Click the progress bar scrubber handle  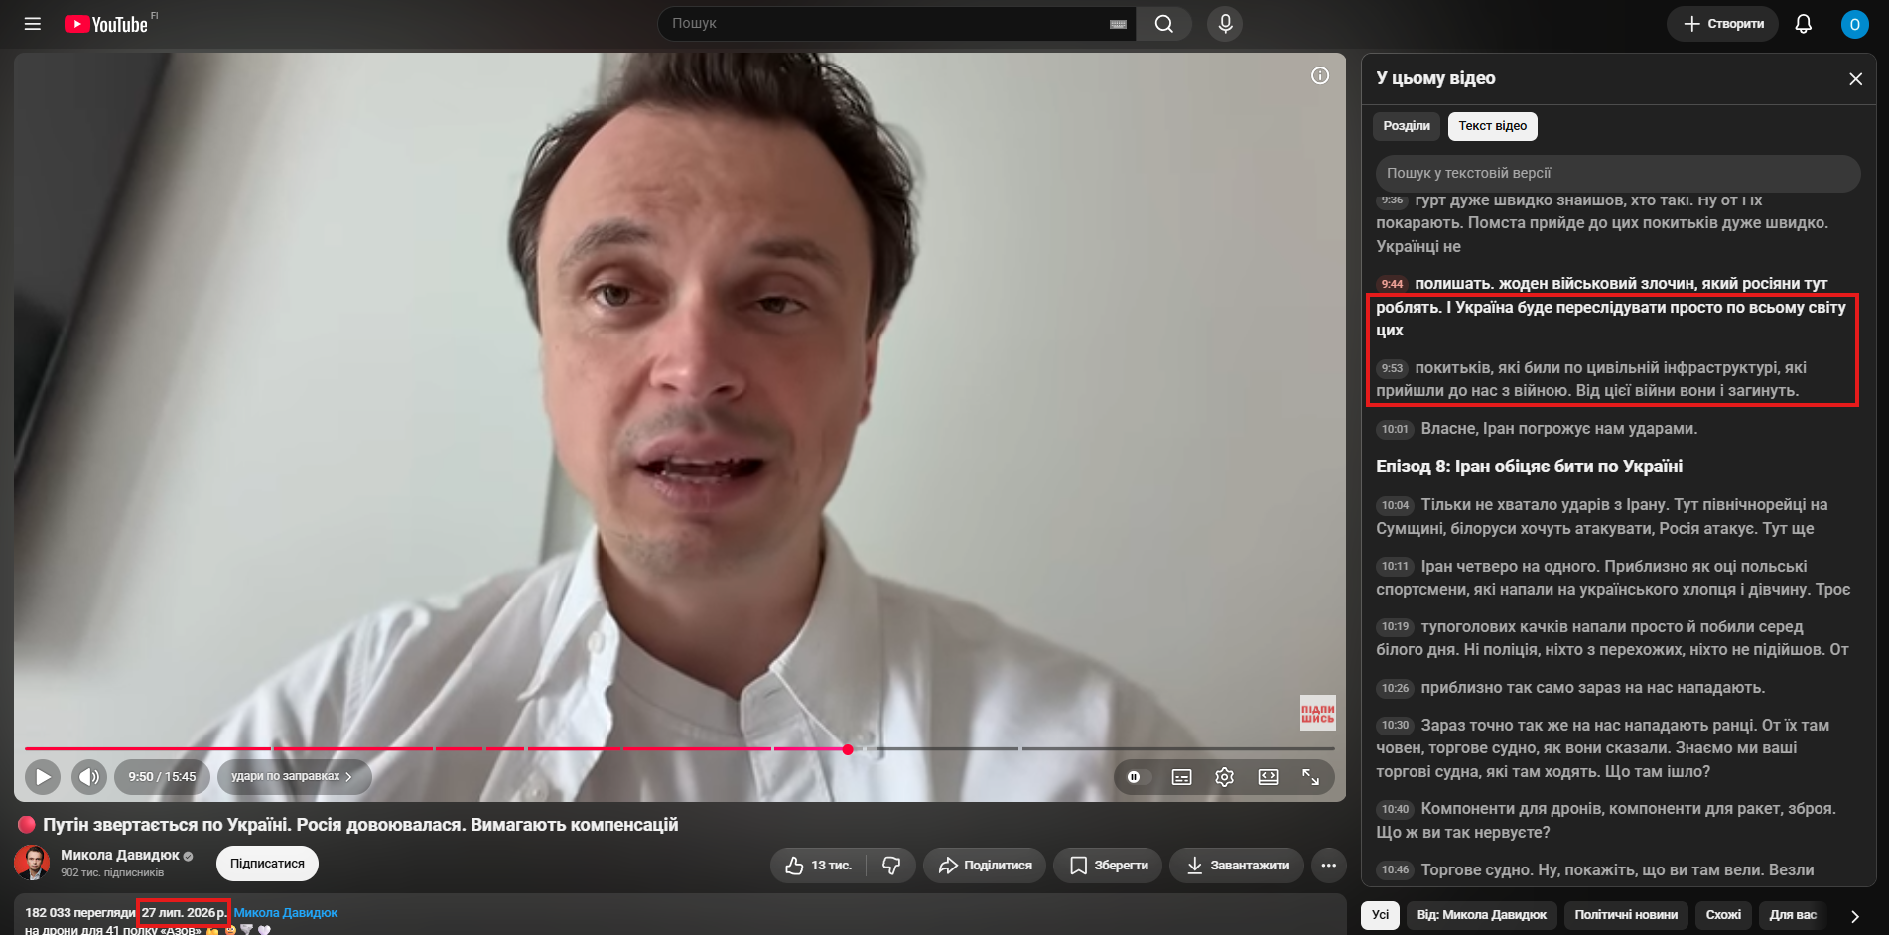tap(848, 749)
